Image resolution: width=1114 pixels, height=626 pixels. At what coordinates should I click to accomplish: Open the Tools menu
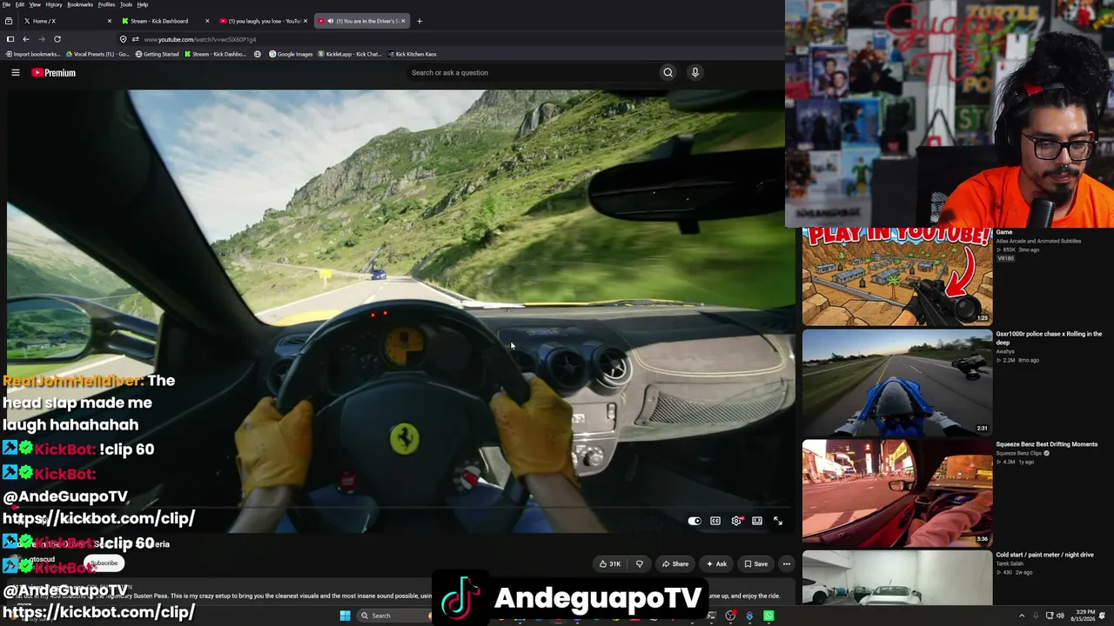(126, 4)
